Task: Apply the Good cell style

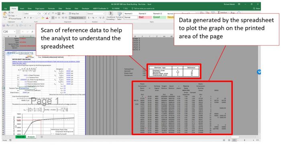Action: point(159,17)
